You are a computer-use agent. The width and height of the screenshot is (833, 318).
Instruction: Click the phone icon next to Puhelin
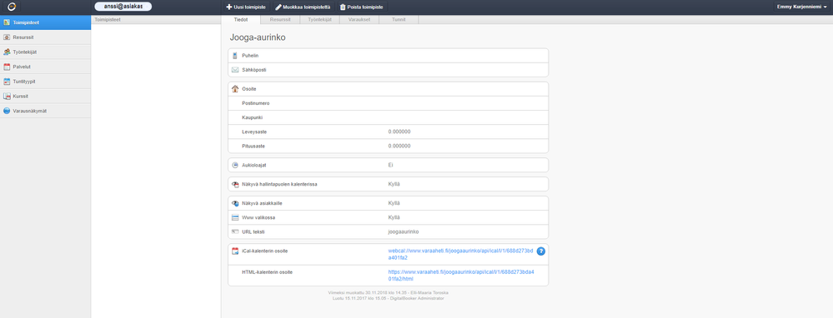[x=235, y=55]
